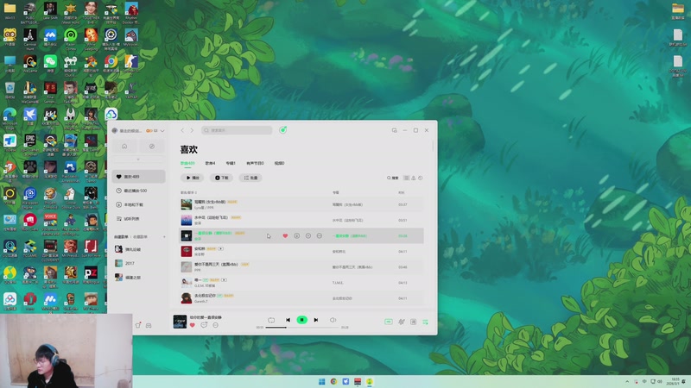Image resolution: width=691 pixels, height=388 pixels.
Task: Open 喜欢 489 in sidebar
Action: [x=138, y=177]
